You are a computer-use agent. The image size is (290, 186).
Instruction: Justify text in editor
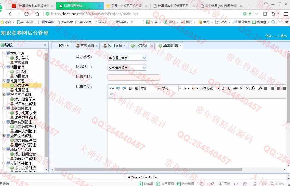(x=284, y=88)
